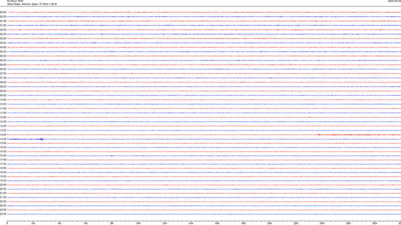This screenshot has height=225, width=401.
Task: Click the 12m tick label on time axis
Action: [165, 223]
